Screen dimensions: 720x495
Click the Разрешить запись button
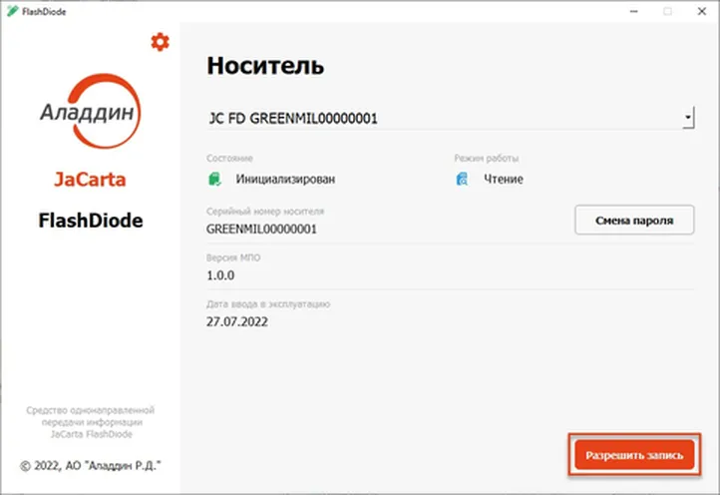(634, 455)
